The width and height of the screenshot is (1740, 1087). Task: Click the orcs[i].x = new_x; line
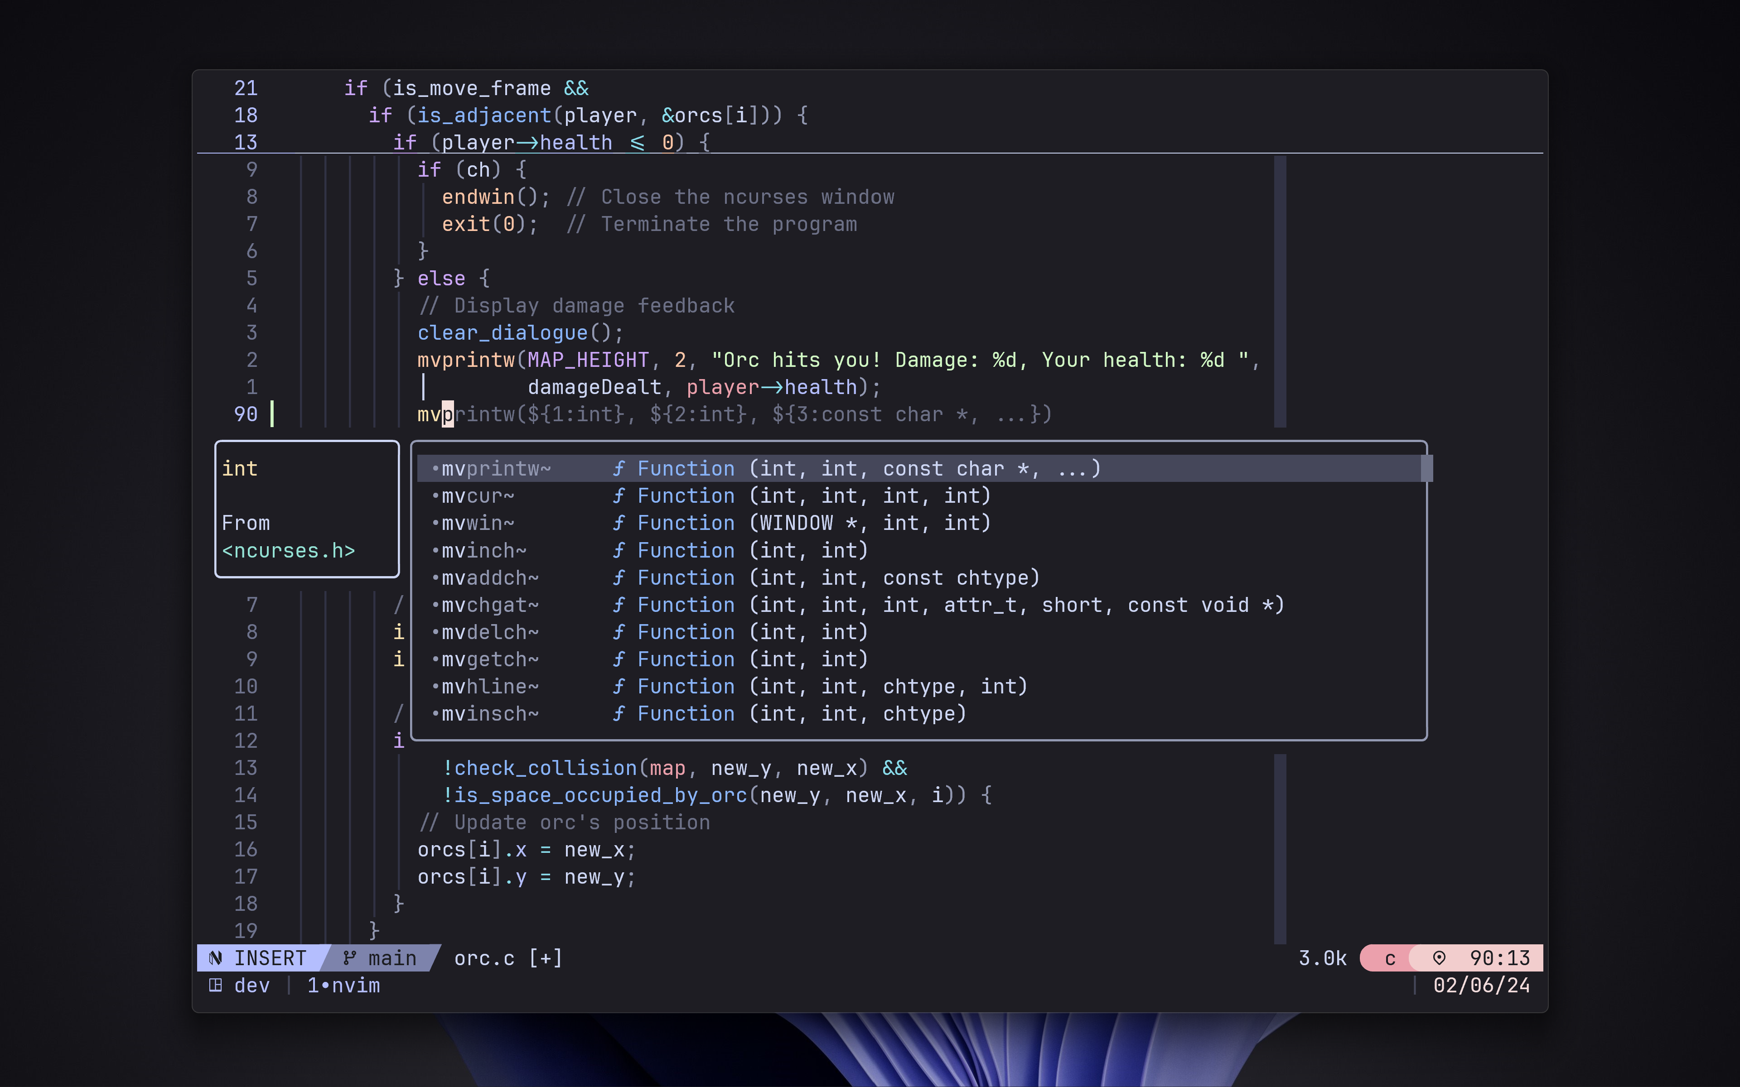coord(527,850)
